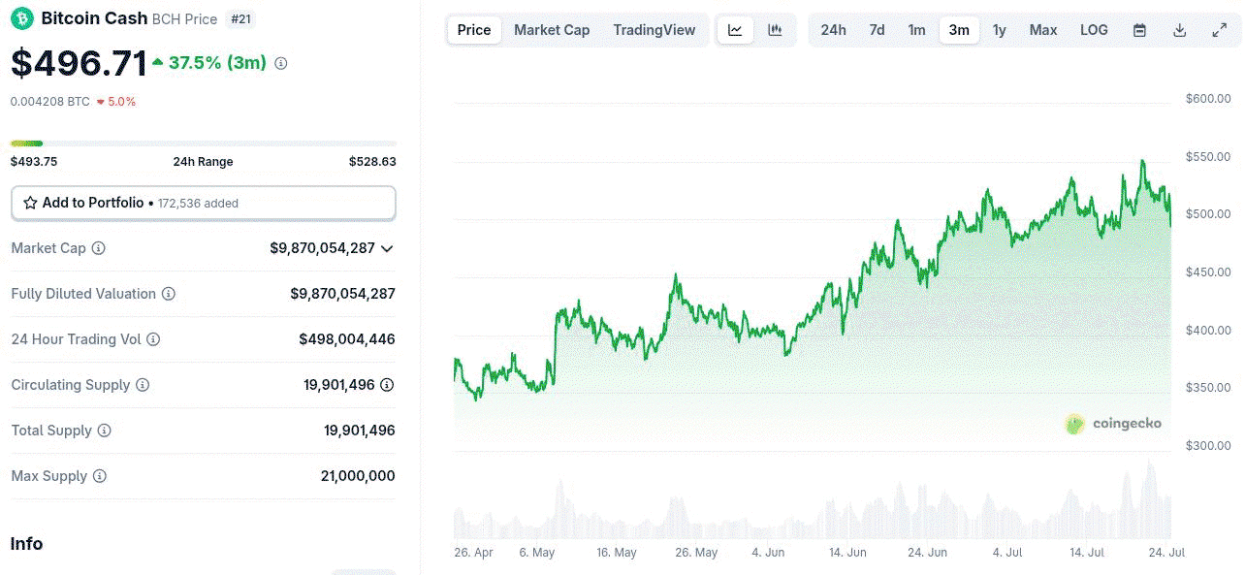Set chart range to 24h
The width and height of the screenshot is (1245, 575).
click(833, 30)
